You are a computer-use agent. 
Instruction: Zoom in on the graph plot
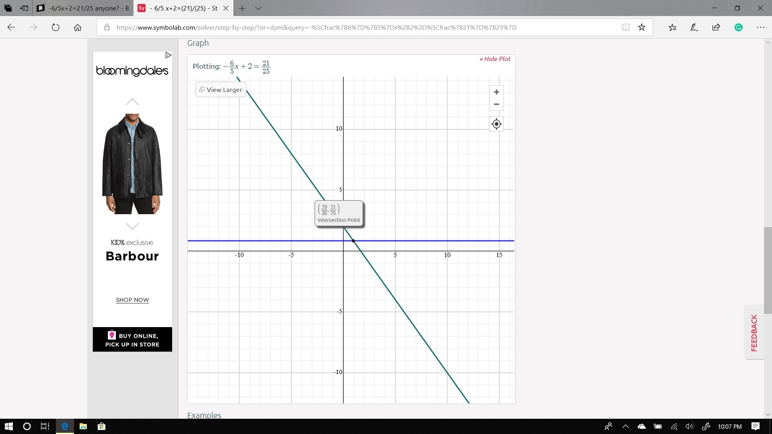496,92
